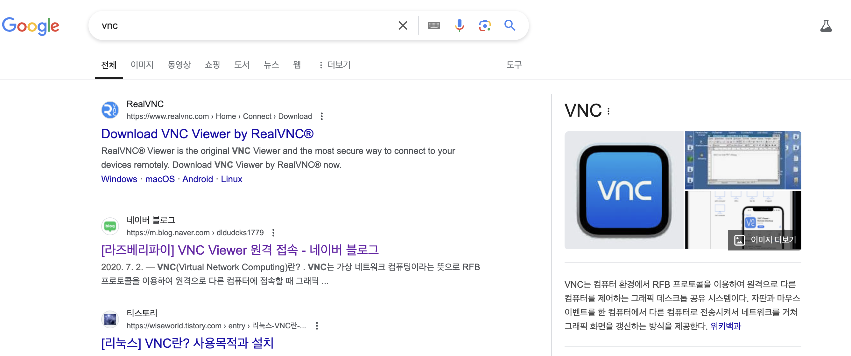Follow the macOS sublink
Screen dimensions: 851x356
coord(160,179)
